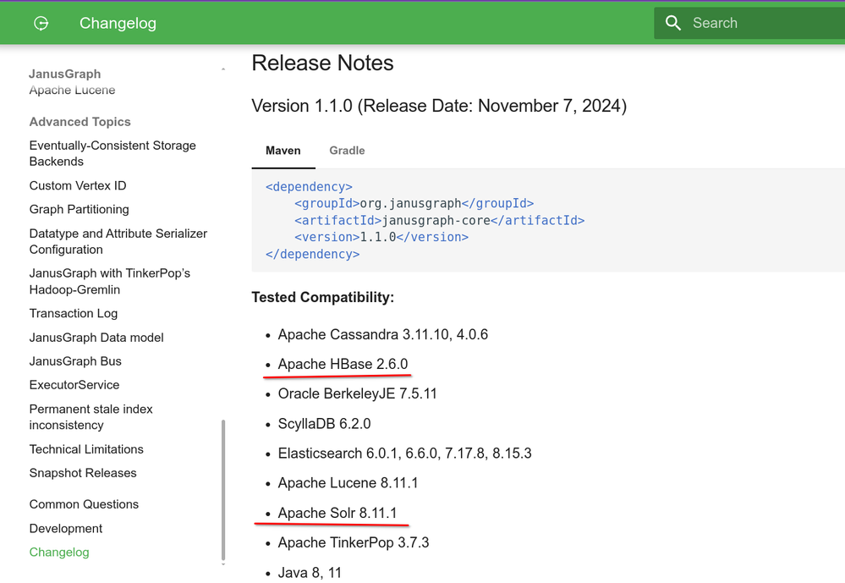845x583 pixels.
Task: Click the Advanced Topics section label
Action: click(80, 122)
